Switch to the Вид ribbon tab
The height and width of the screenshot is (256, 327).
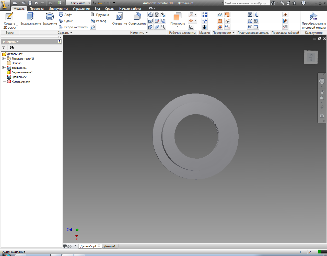pyautogui.click(x=97, y=9)
